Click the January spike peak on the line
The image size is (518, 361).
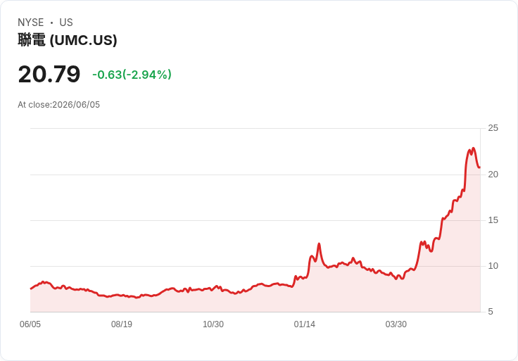click(319, 243)
